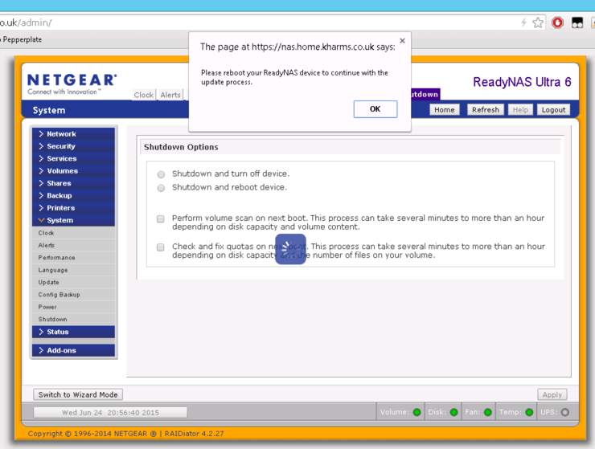Switch to the Alerts tab

click(170, 95)
